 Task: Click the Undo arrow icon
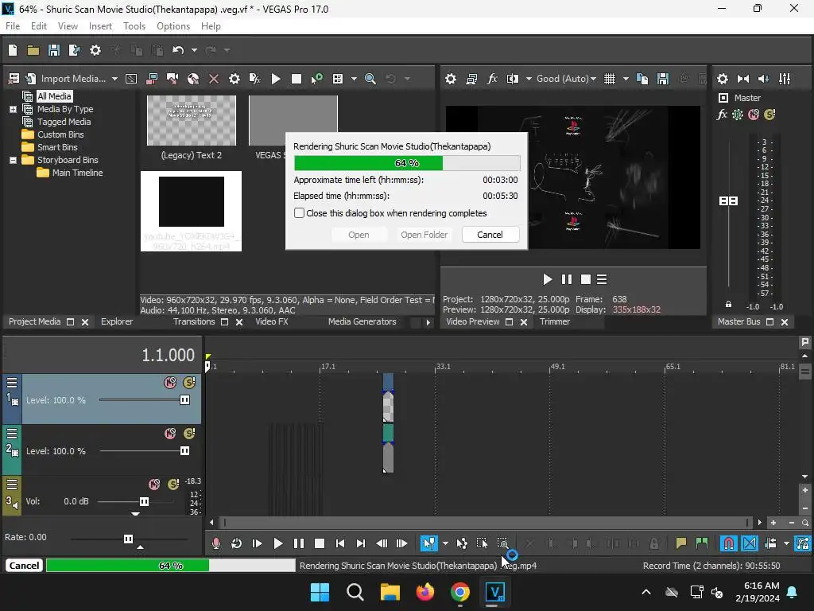(178, 50)
